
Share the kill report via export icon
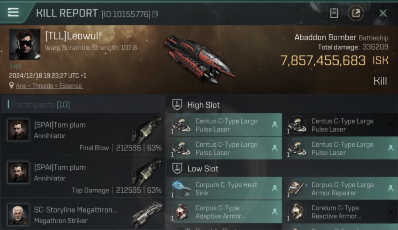[x=356, y=13]
